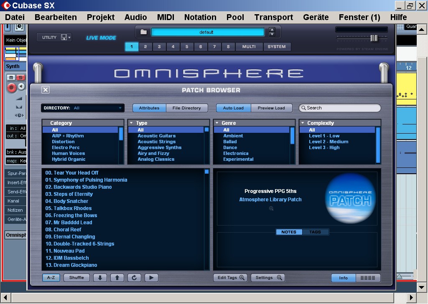
Task: Select part 1 tab
Action: [x=132, y=47]
